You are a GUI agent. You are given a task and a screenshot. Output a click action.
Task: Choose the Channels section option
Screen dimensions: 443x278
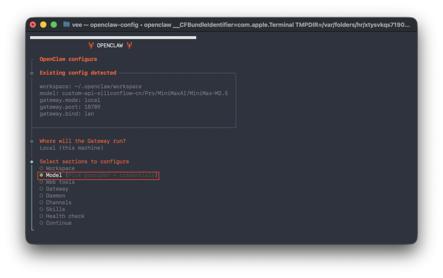point(58,202)
